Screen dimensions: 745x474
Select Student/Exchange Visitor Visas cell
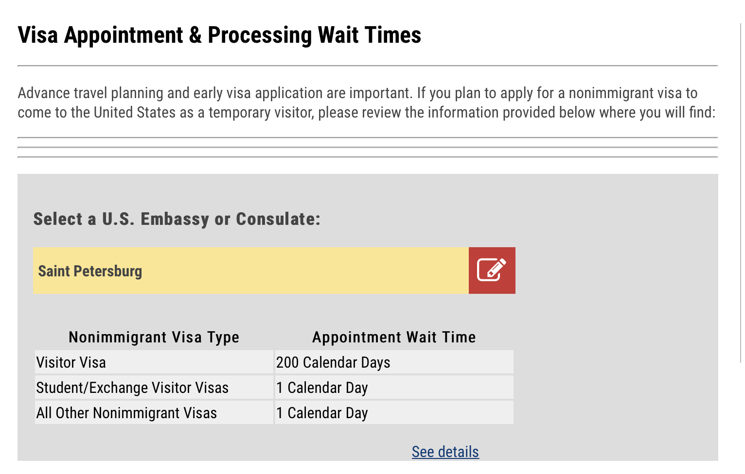154,388
